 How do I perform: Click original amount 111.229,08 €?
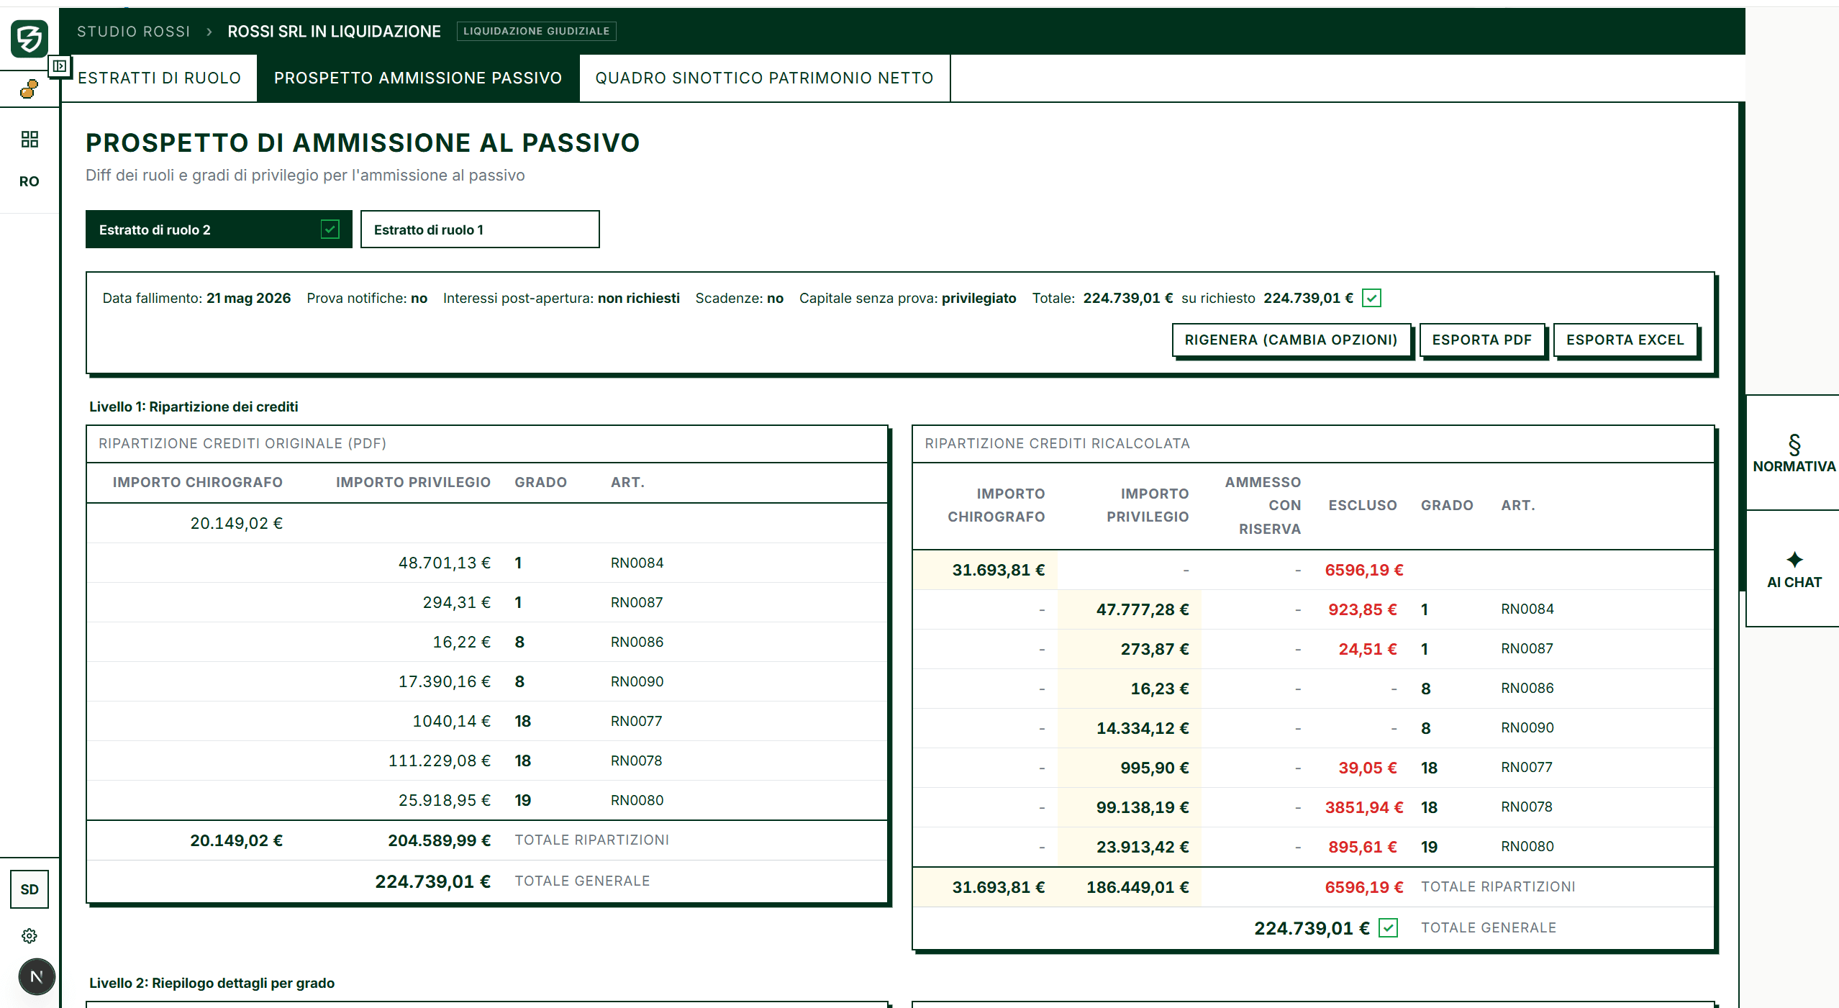tap(440, 760)
